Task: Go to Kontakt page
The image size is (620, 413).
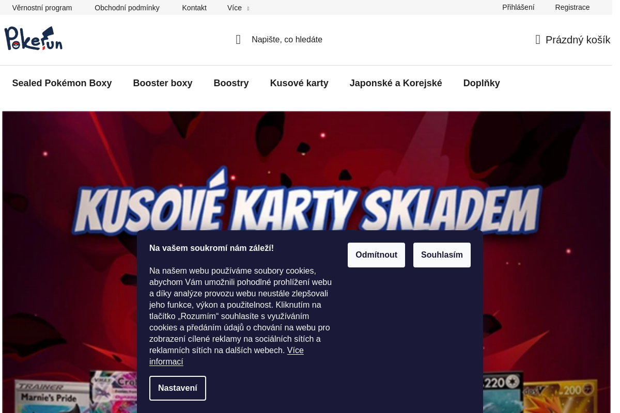Action: (x=194, y=8)
